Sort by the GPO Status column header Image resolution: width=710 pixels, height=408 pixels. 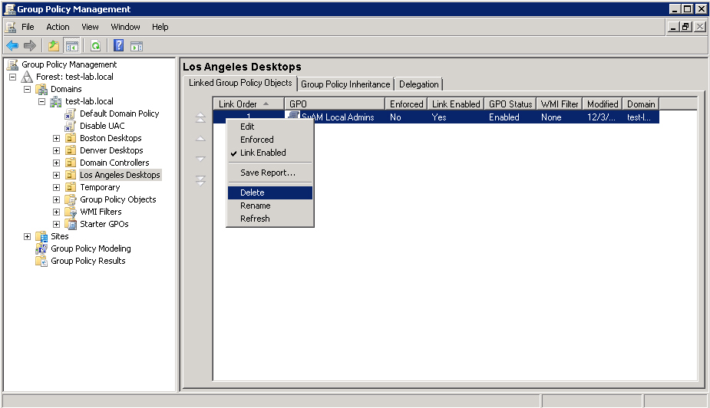coord(510,104)
